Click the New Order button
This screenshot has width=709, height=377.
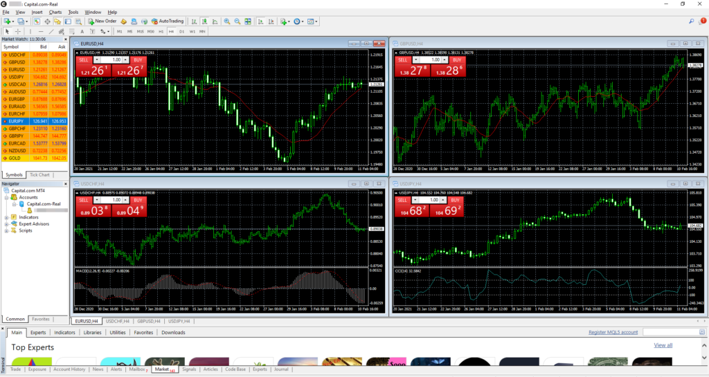pyautogui.click(x=101, y=21)
